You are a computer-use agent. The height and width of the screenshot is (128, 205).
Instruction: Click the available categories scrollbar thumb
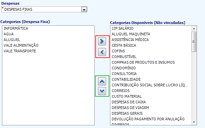(x=194, y=42)
